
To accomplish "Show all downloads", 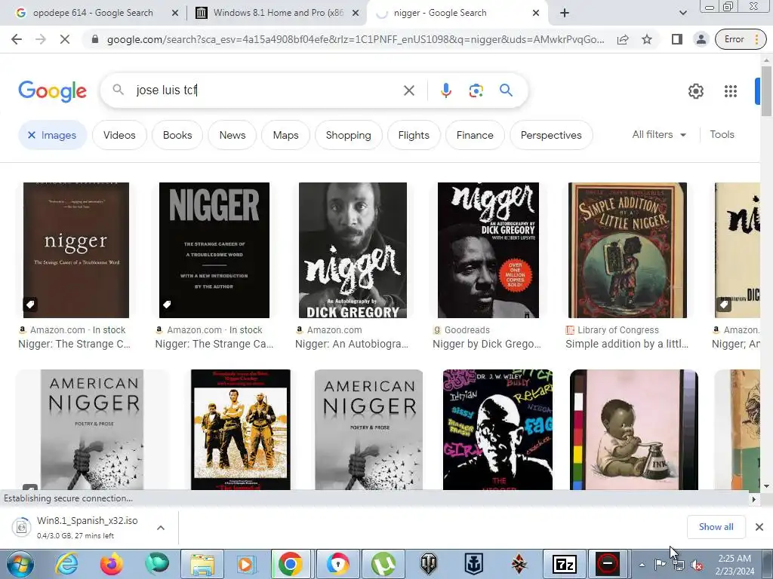I will [716, 527].
